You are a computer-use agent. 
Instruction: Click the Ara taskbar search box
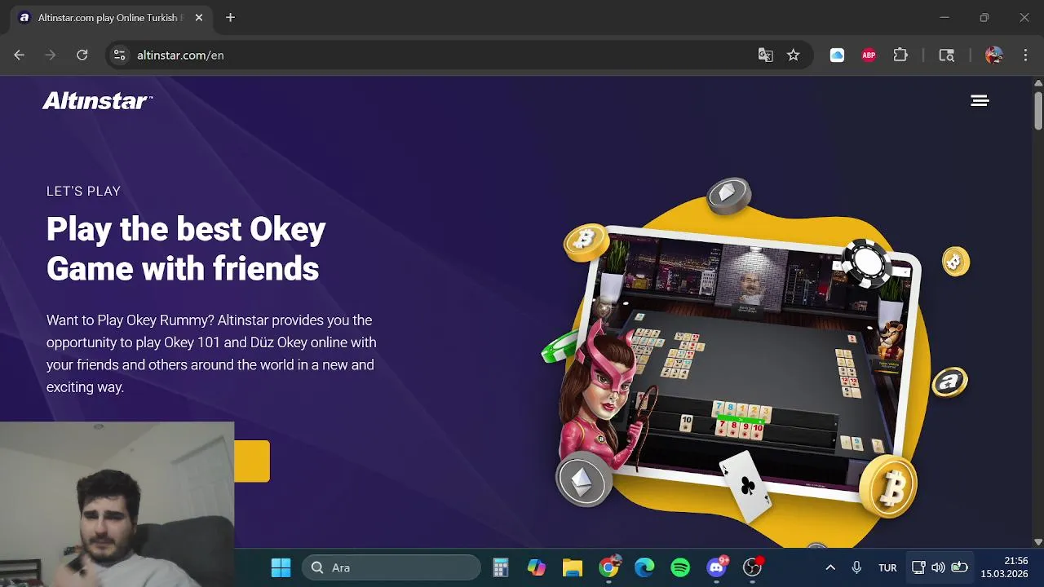point(391,567)
